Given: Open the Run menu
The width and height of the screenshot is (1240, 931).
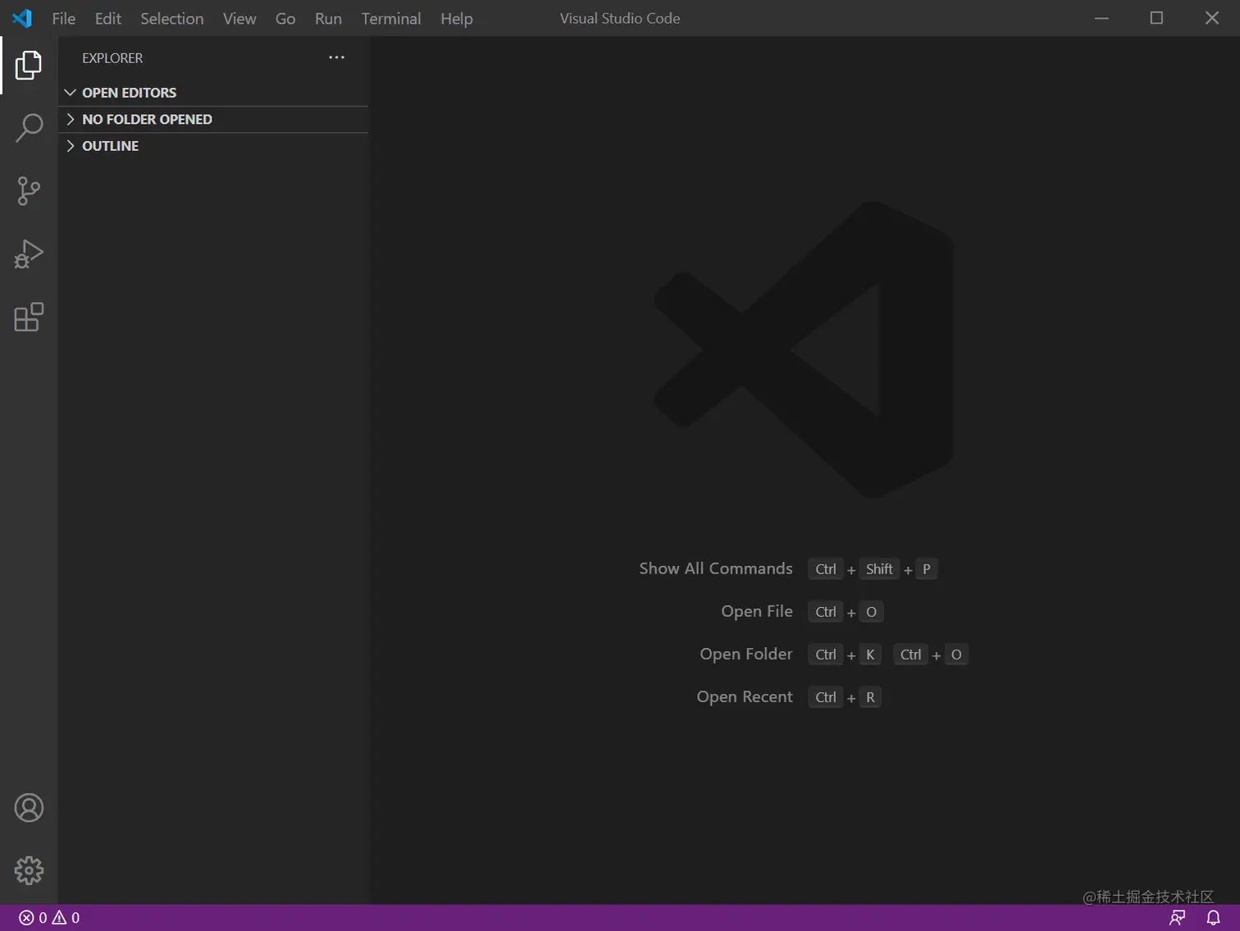Looking at the screenshot, I should [x=328, y=19].
